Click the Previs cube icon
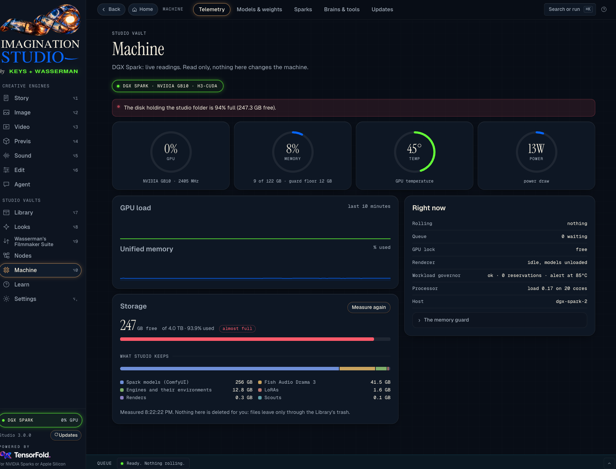The width and height of the screenshot is (616, 469). point(6,141)
